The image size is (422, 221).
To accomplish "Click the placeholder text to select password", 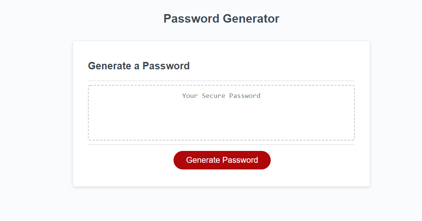I will (221, 96).
